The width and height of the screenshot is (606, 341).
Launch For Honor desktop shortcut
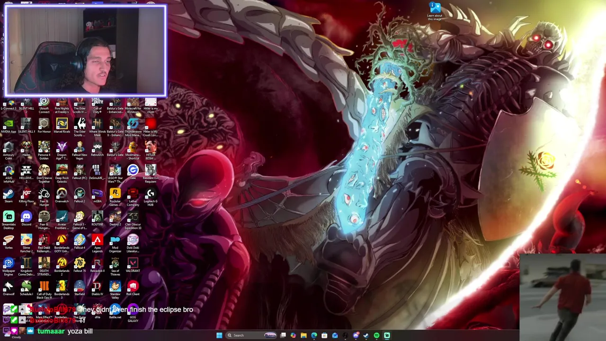click(44, 126)
